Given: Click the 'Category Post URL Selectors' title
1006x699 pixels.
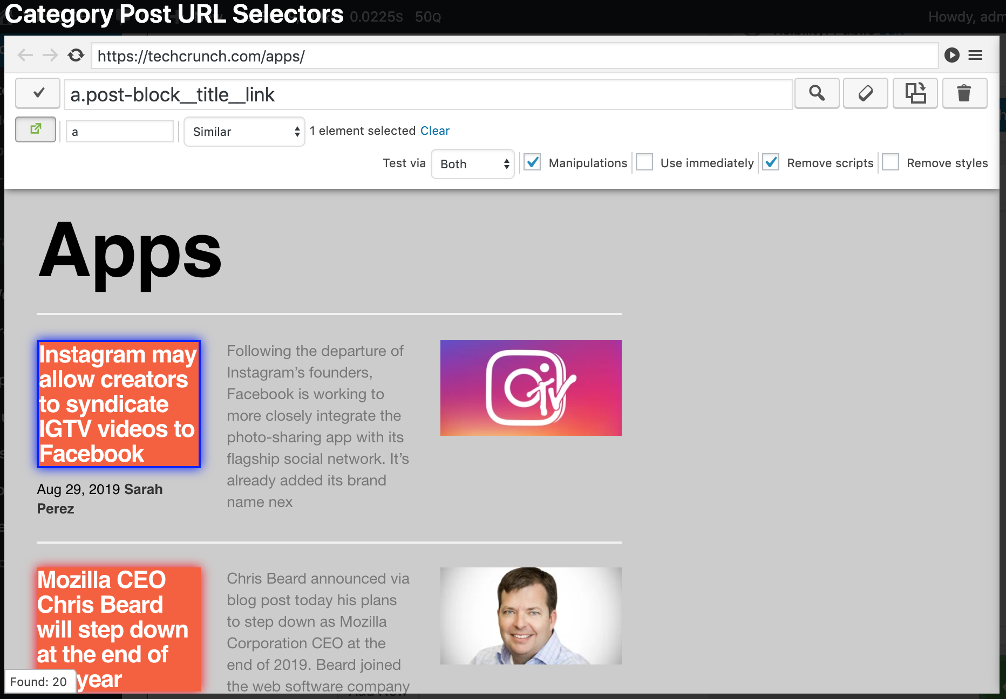Looking at the screenshot, I should [x=174, y=14].
